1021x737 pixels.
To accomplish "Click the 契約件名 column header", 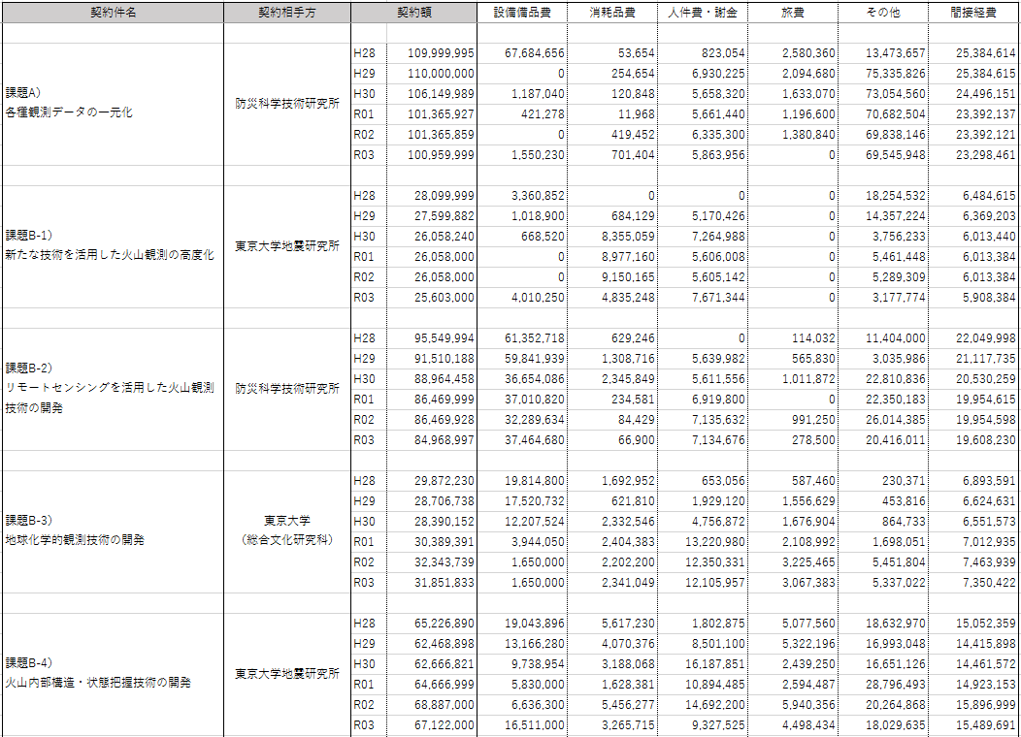I will (113, 13).
